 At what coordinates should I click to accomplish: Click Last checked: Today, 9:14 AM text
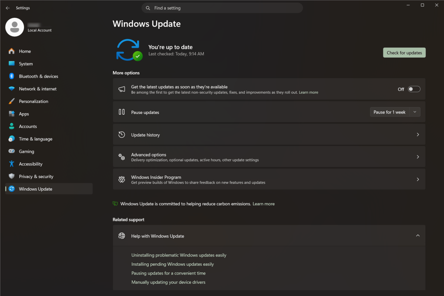[x=176, y=54]
